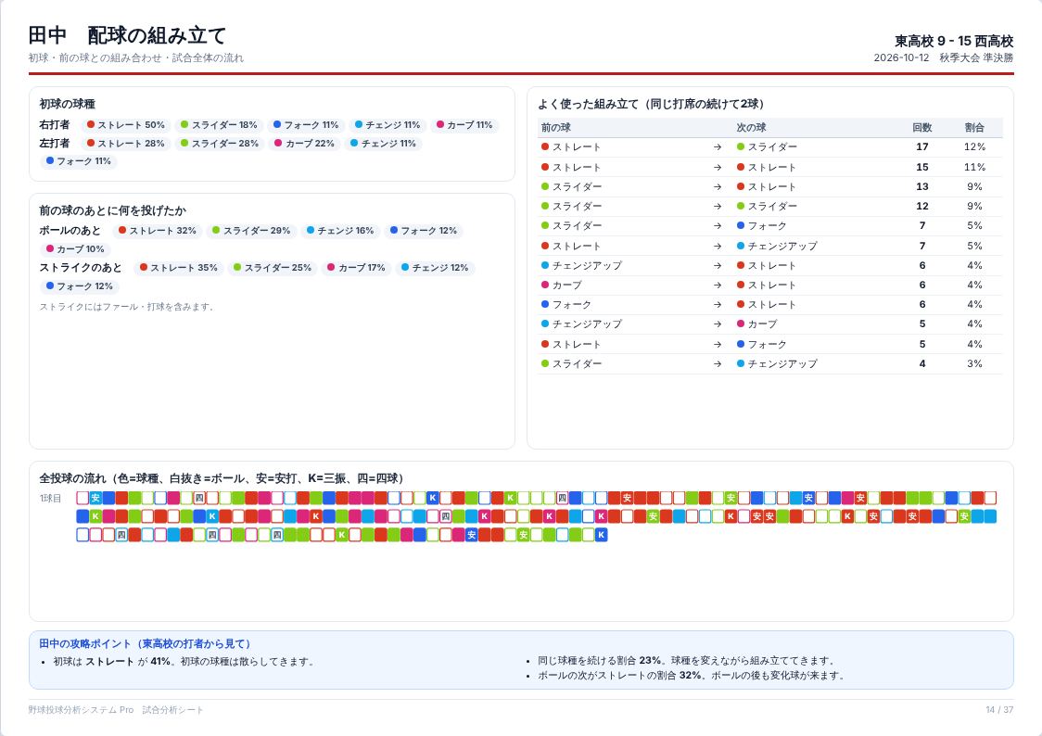This screenshot has height=736, width=1042.
Task: Select the ストレート → フォーク row
Action: click(770, 344)
